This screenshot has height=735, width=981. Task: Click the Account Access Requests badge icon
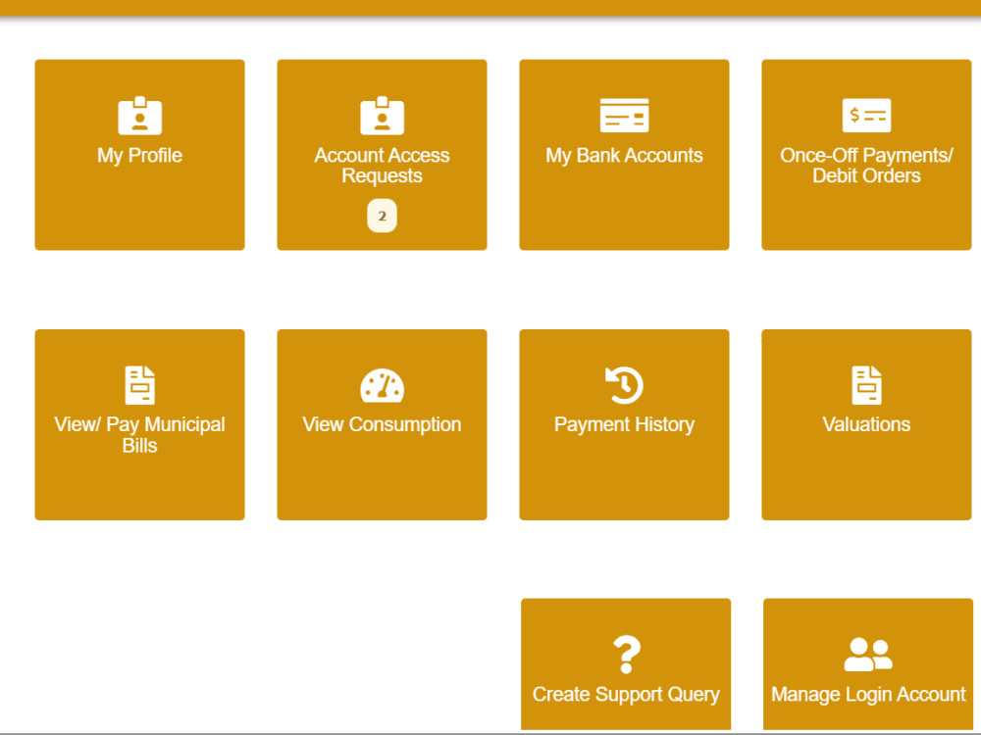[x=382, y=116]
